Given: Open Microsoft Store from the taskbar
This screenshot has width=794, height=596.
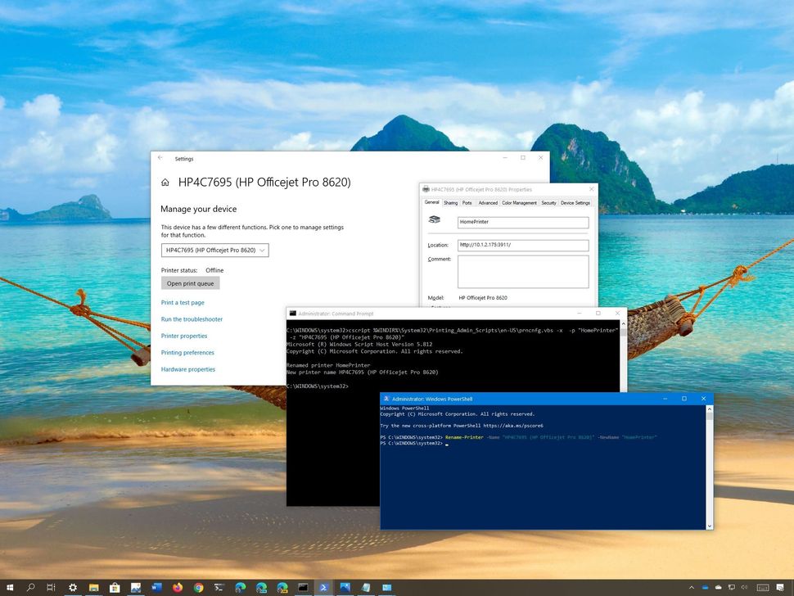Looking at the screenshot, I should [x=115, y=587].
